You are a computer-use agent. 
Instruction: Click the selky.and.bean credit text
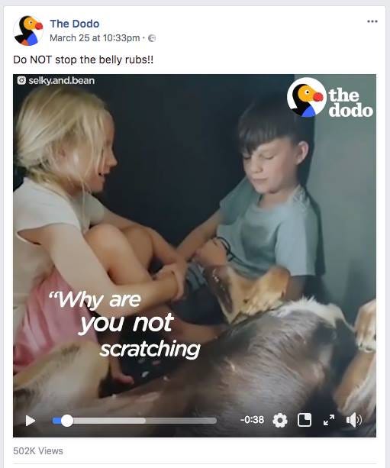(62, 81)
